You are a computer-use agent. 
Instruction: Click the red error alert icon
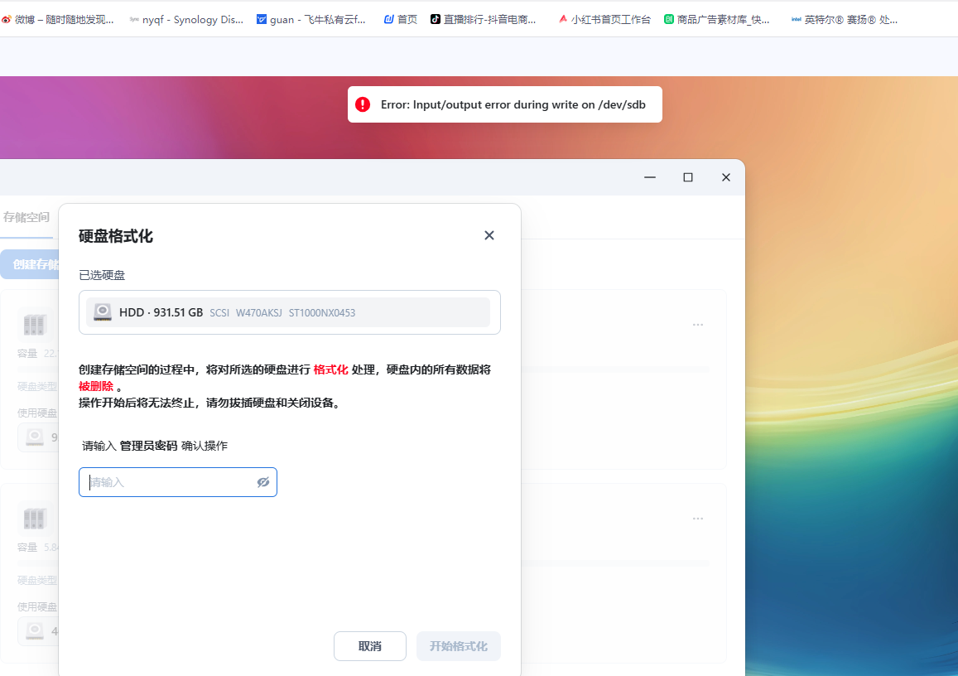pos(363,104)
